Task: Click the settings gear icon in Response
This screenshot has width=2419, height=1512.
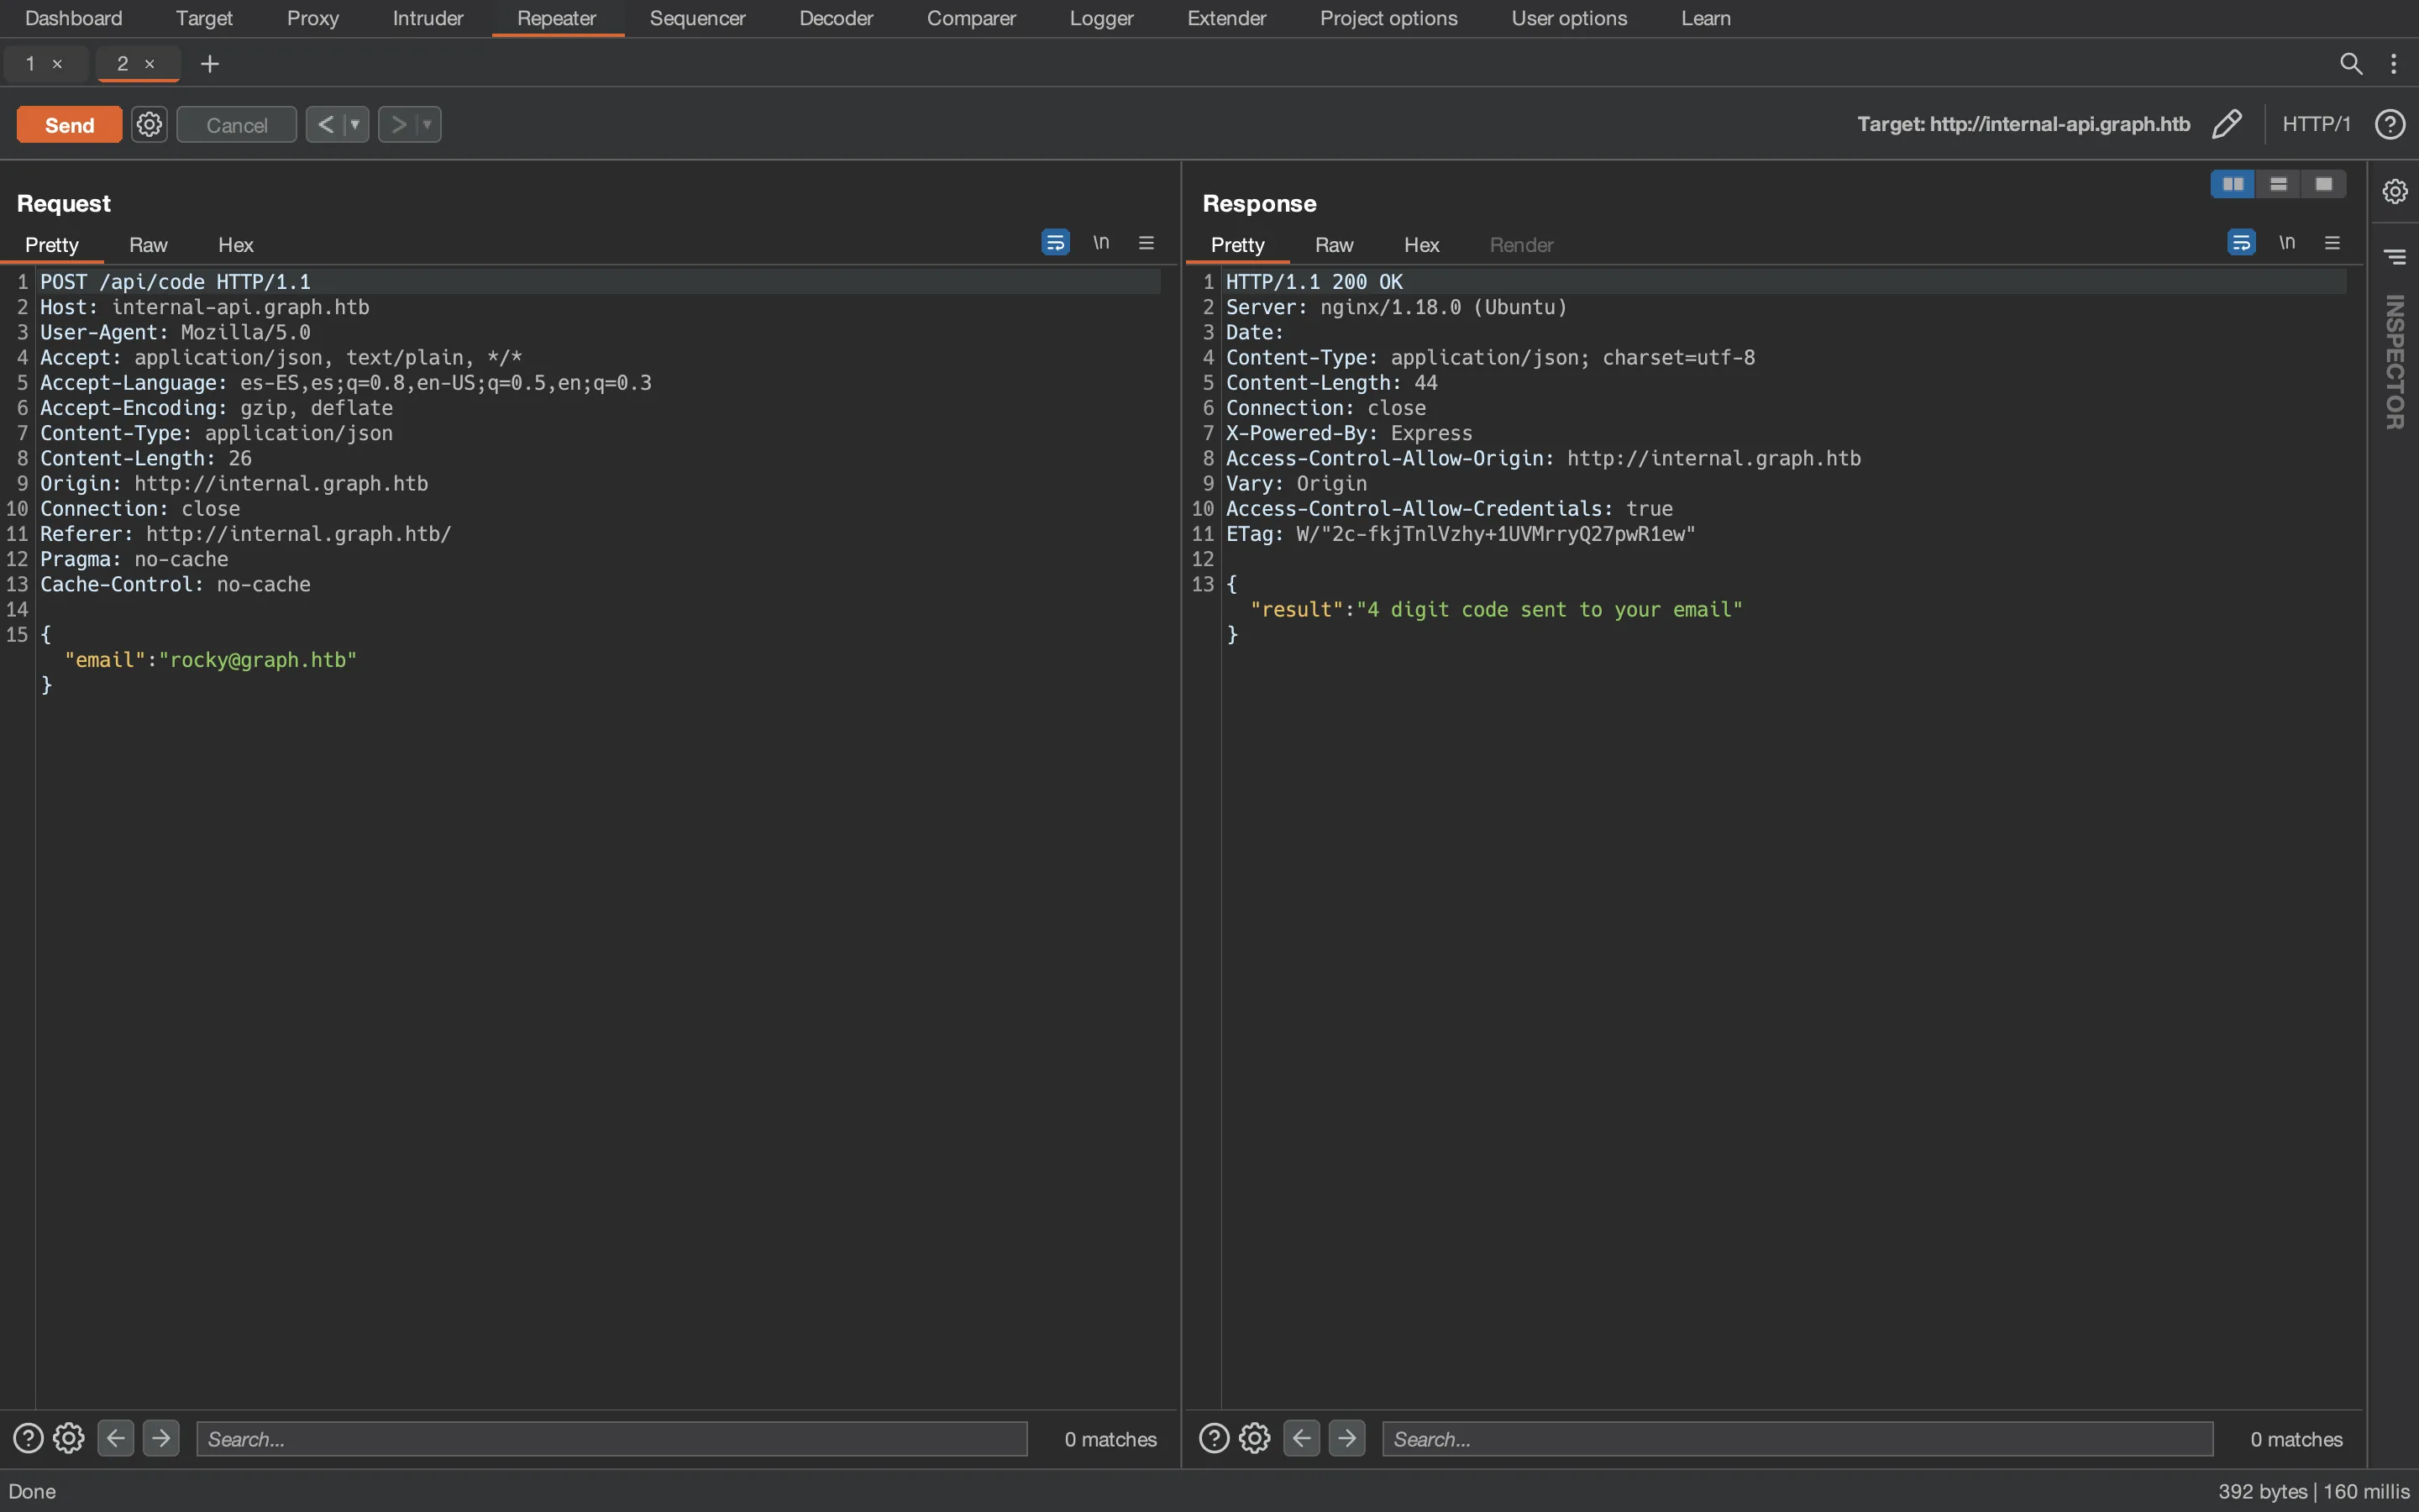Action: 1254,1437
